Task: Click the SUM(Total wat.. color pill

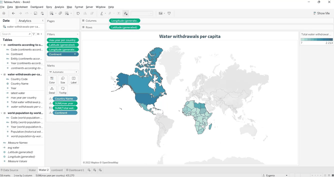Action: click(x=65, y=108)
